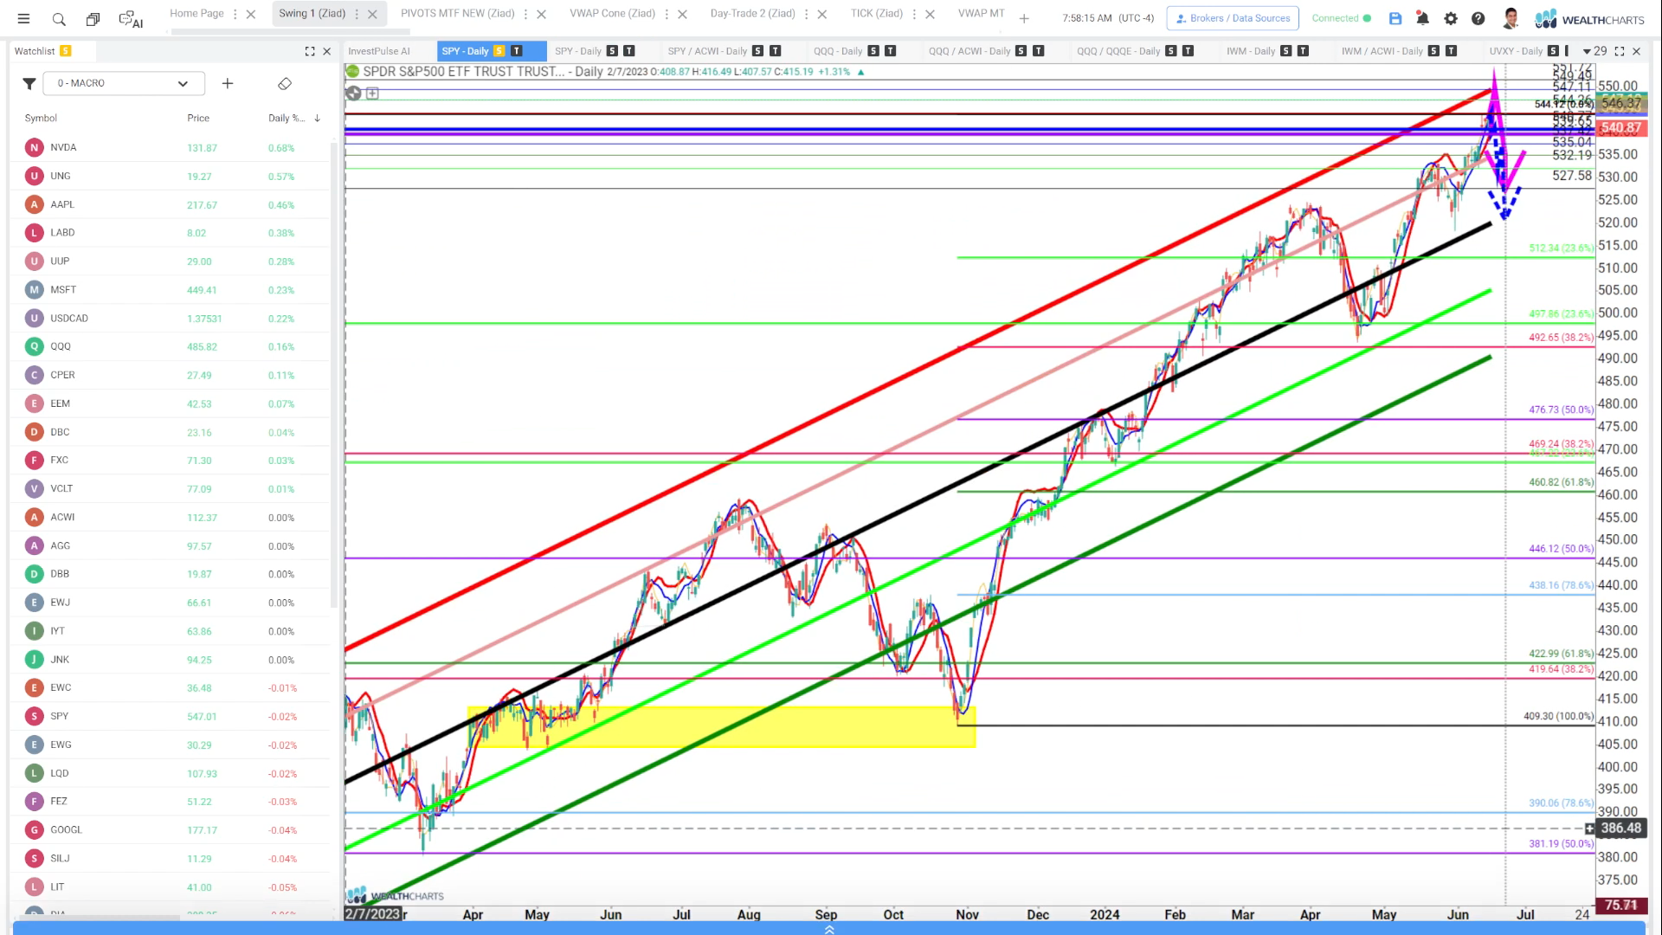This screenshot has width=1662, height=935.
Task: Click the round icon at chart's top-left
Action: (x=353, y=93)
